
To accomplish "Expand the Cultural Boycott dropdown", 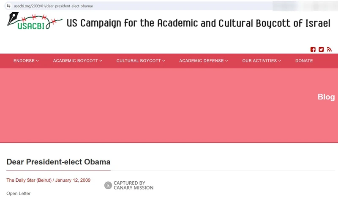I will (140, 61).
